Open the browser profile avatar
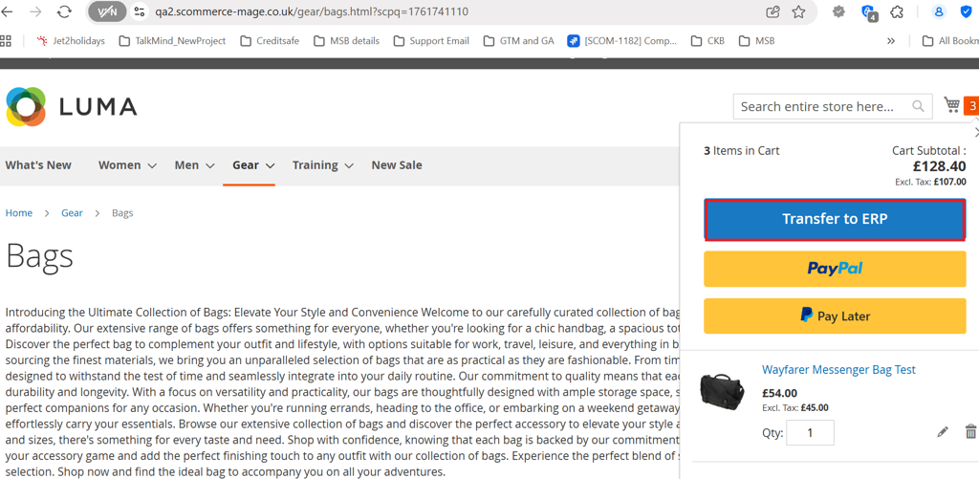979x479 pixels. click(938, 11)
